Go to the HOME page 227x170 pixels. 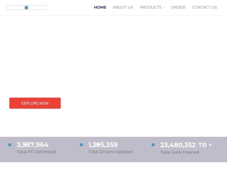click(100, 8)
